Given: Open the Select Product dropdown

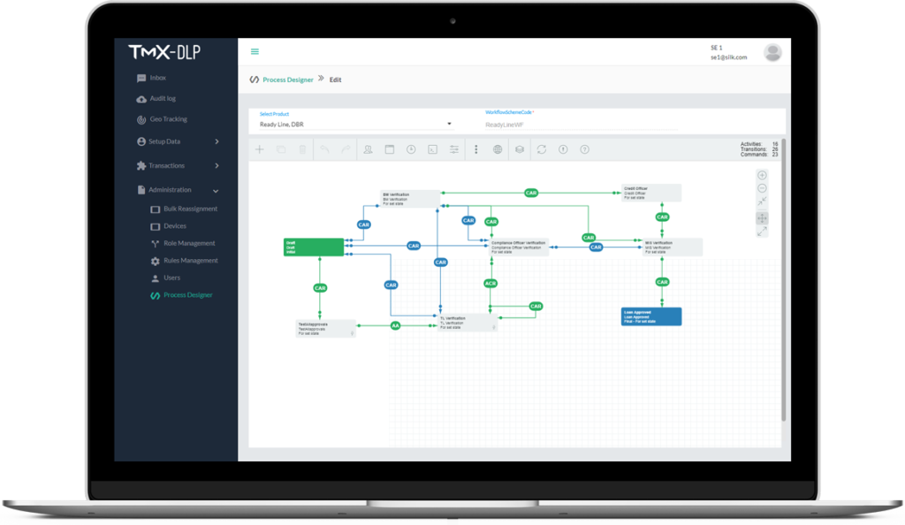Looking at the screenshot, I should (355, 125).
